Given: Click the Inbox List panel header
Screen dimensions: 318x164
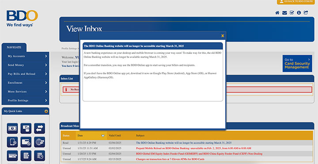Looking at the screenshot, I should click(67, 79).
